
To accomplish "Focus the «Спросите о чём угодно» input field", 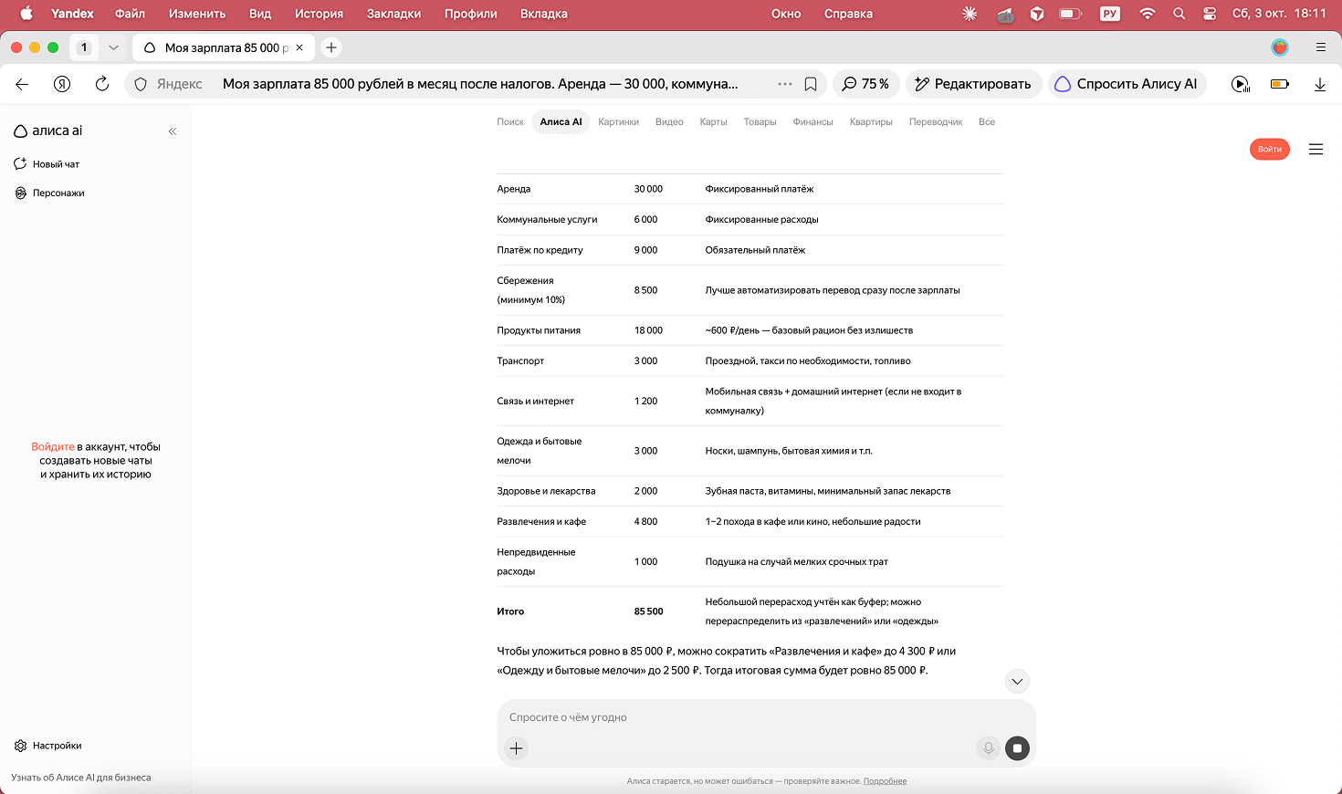I will [x=767, y=717].
